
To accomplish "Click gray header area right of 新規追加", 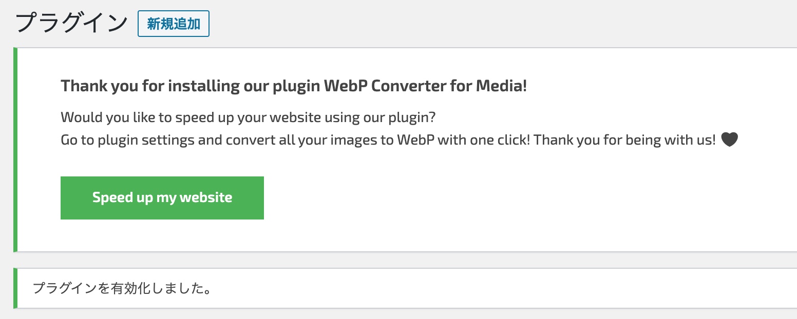I will (462, 24).
